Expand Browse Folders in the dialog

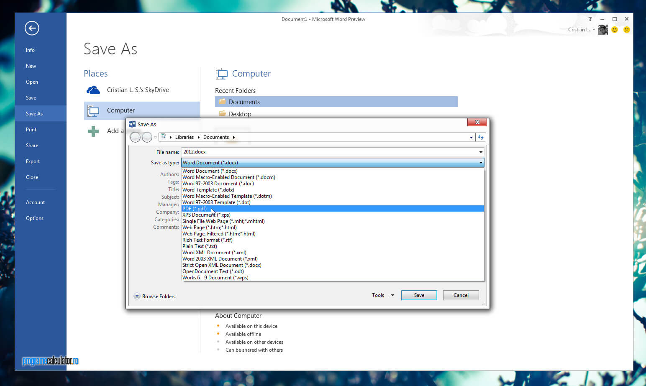154,296
